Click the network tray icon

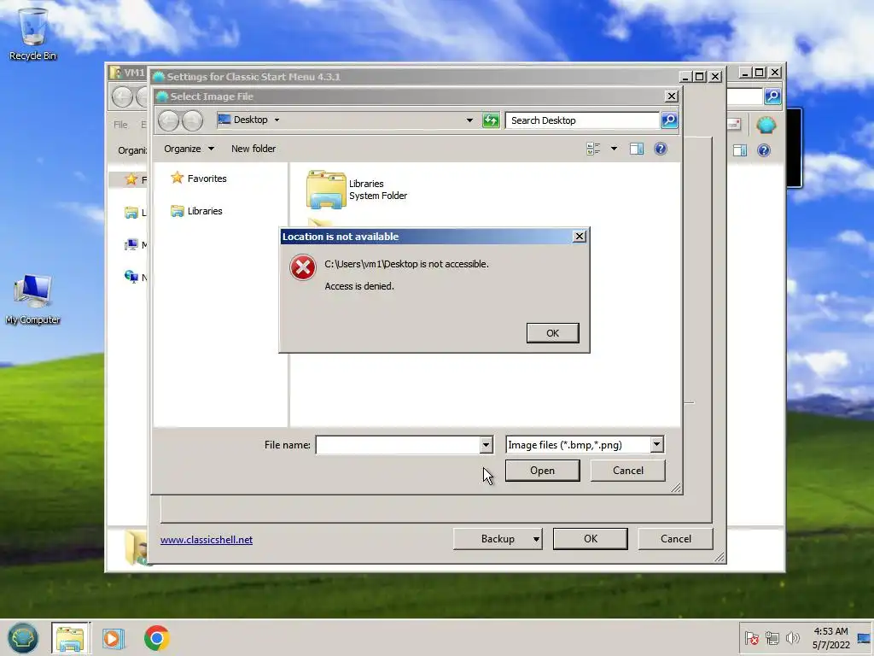pos(772,637)
